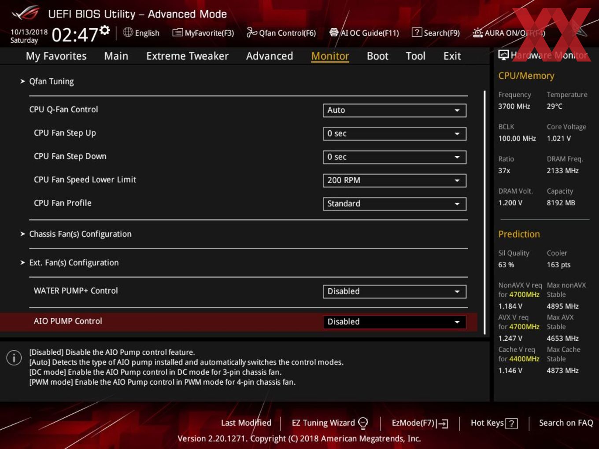The image size is (599, 449).
Task: Go to the Advanced tab
Action: [x=270, y=56]
